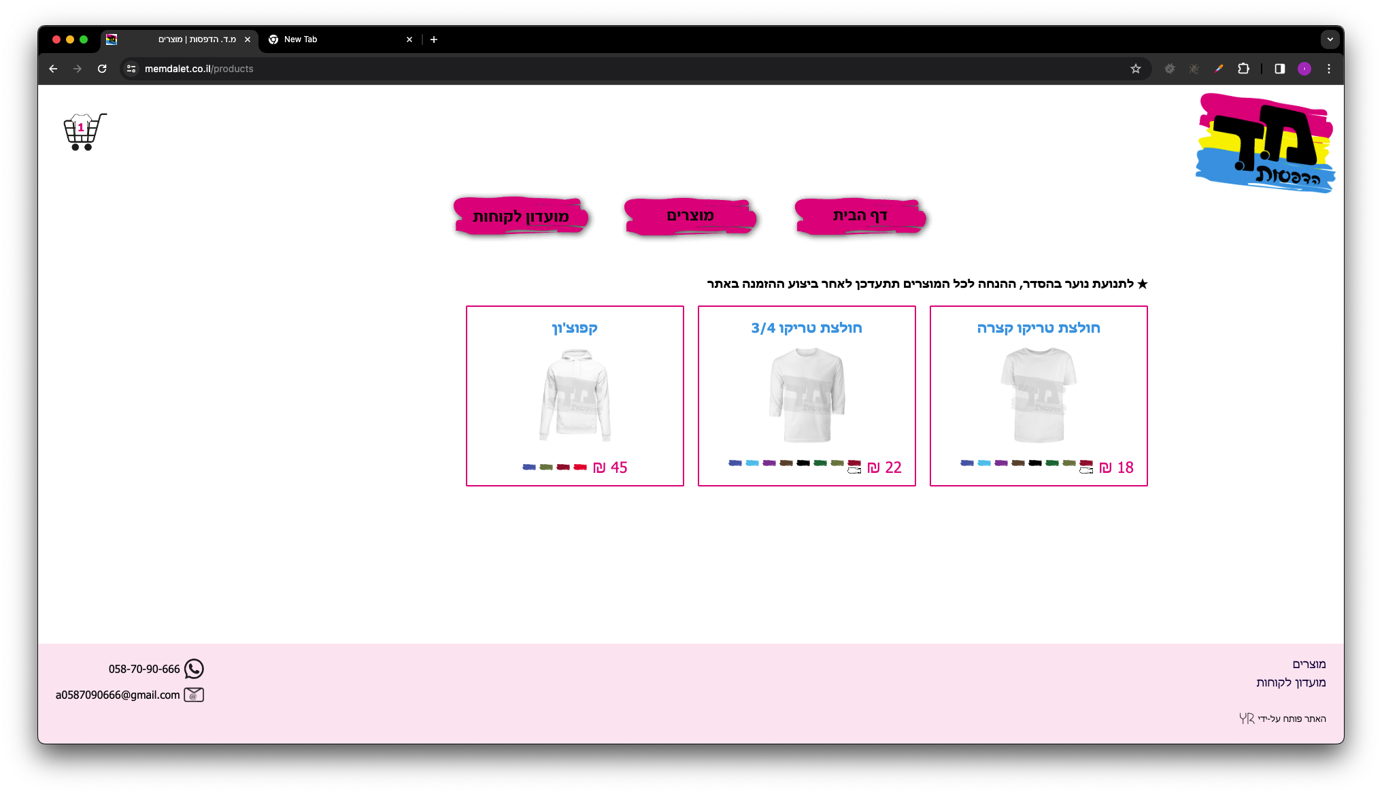Pick purple swatch on short t-shirt
The image size is (1382, 794).
pos(1001,463)
